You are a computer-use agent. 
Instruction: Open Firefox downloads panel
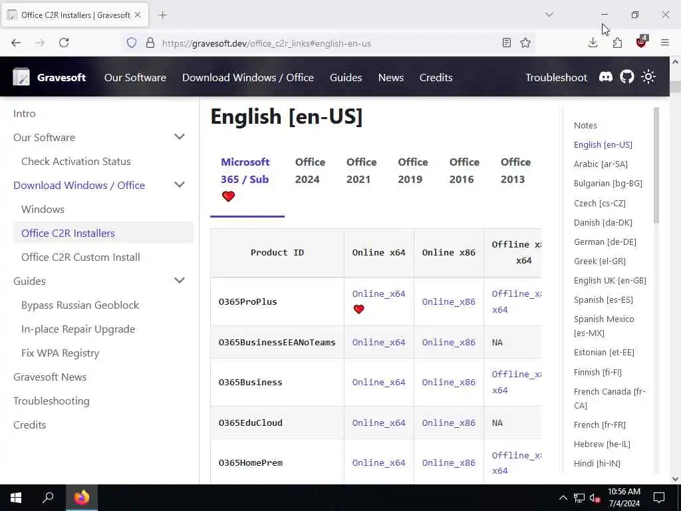tap(593, 43)
